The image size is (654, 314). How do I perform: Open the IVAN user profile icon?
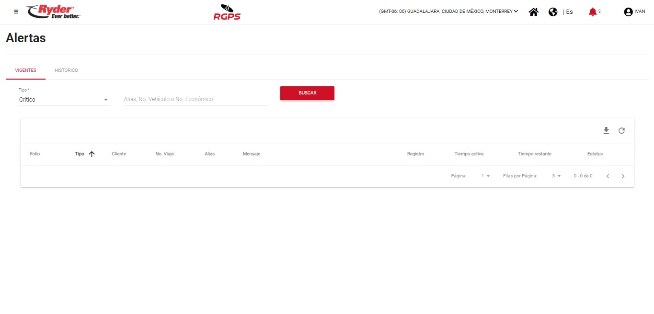coord(628,12)
